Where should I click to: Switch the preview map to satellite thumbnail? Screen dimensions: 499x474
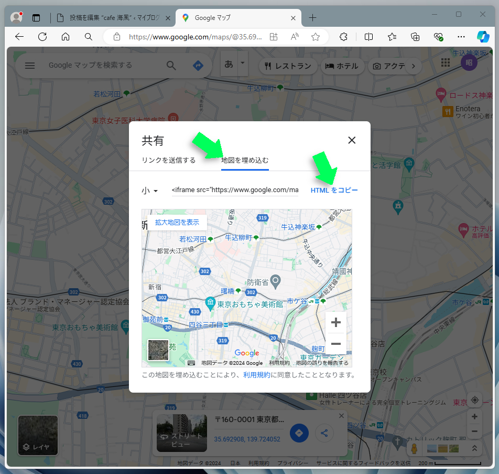(x=158, y=350)
